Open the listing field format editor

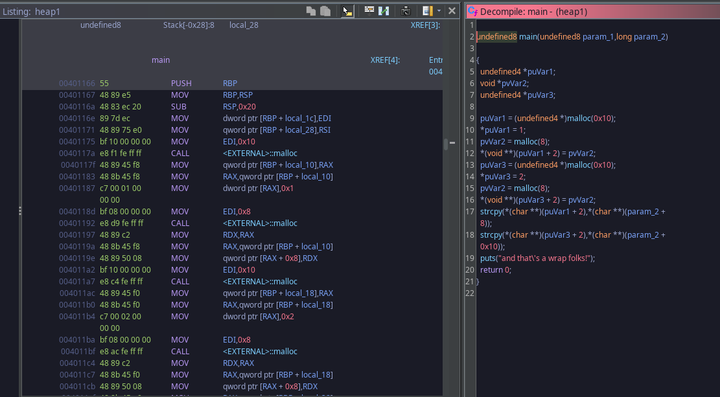point(369,10)
